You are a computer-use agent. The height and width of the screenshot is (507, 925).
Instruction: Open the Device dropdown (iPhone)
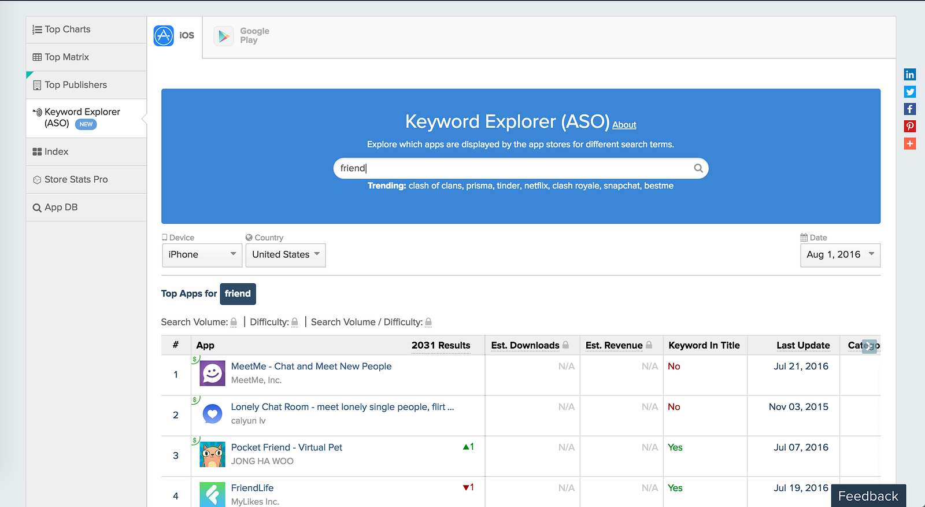(x=202, y=255)
